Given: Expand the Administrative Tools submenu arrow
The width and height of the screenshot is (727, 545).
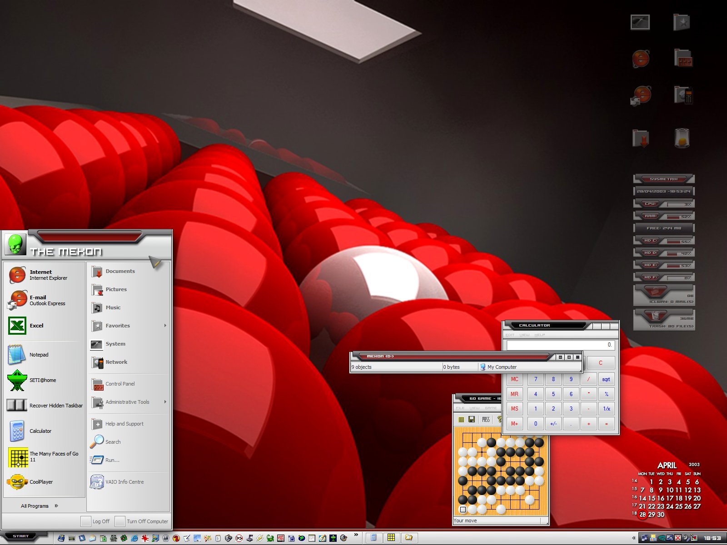Looking at the screenshot, I should tap(165, 402).
